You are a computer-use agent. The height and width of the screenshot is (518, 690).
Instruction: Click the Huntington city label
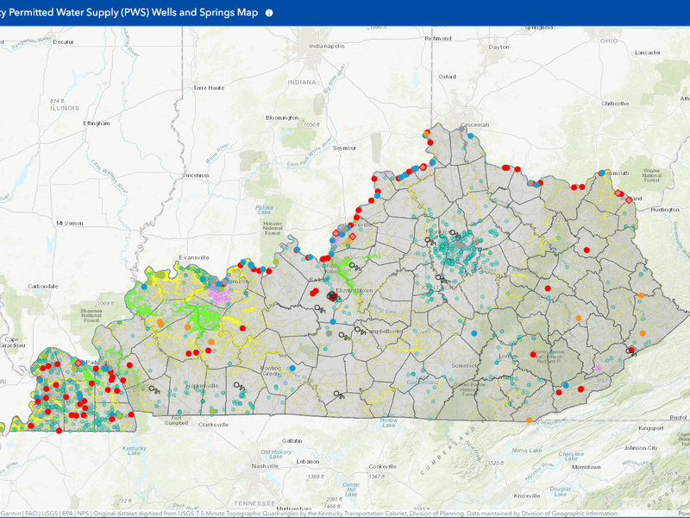[665, 209]
